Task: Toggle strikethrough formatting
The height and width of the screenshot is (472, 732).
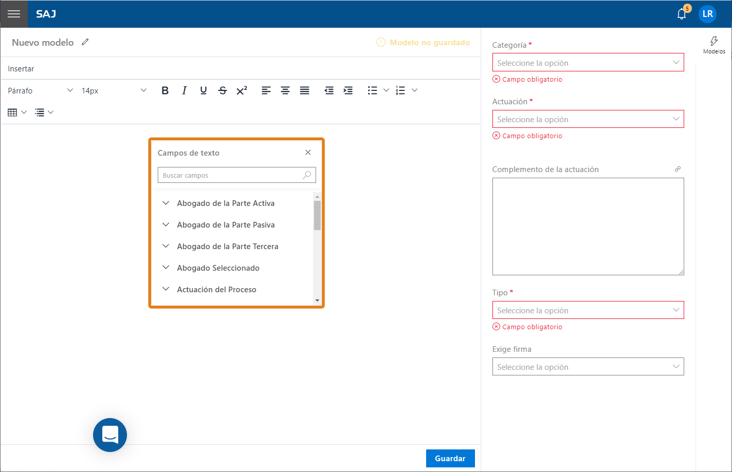Action: pyautogui.click(x=223, y=90)
